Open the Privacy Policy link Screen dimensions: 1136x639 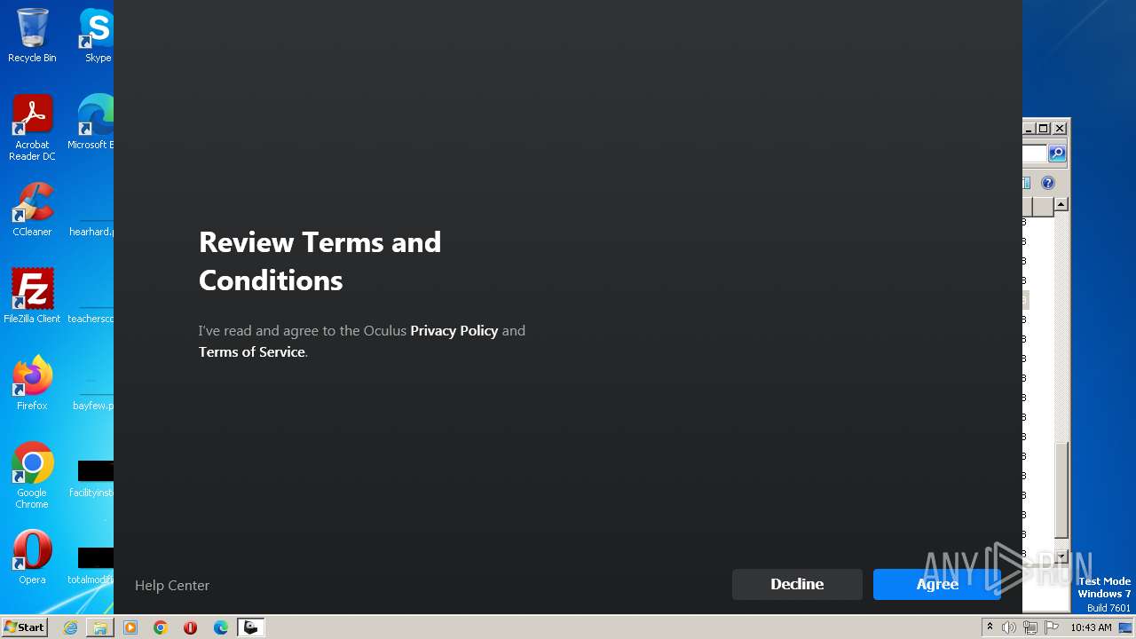coord(454,330)
